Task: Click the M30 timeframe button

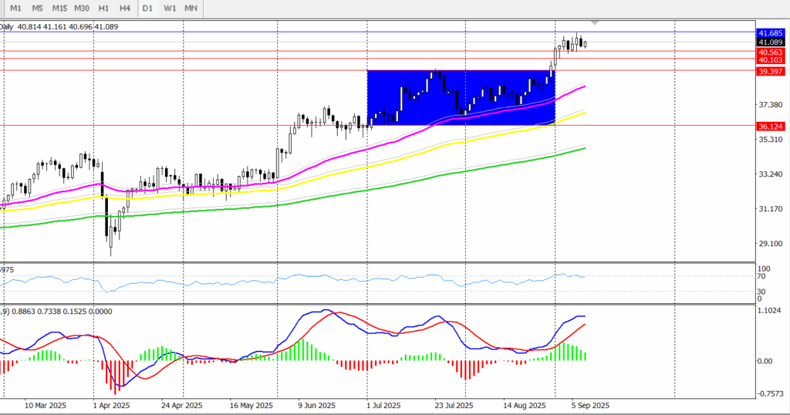Action: click(x=82, y=8)
